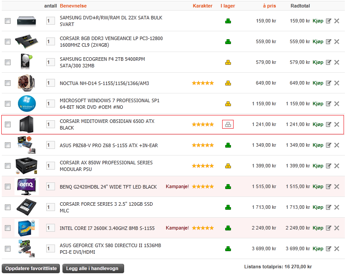
Task: Check the ASUS GeForce GTX 580 checkbox
Action: 7,249
